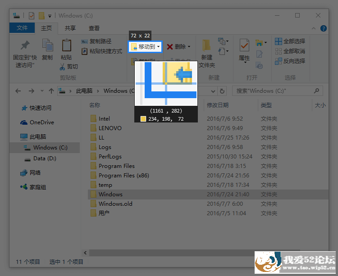Click the search magnifier icon
Viewport: 338px width, 276px height.
pos(316,91)
